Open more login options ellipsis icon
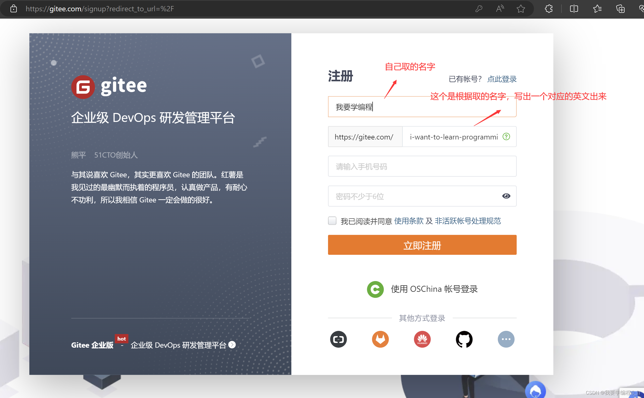 (506, 339)
